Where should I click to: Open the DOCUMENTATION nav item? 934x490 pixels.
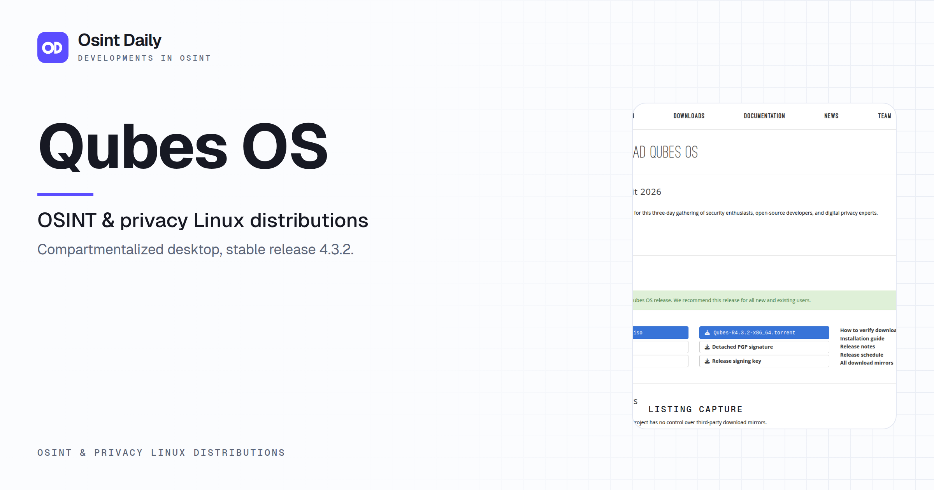[764, 116]
